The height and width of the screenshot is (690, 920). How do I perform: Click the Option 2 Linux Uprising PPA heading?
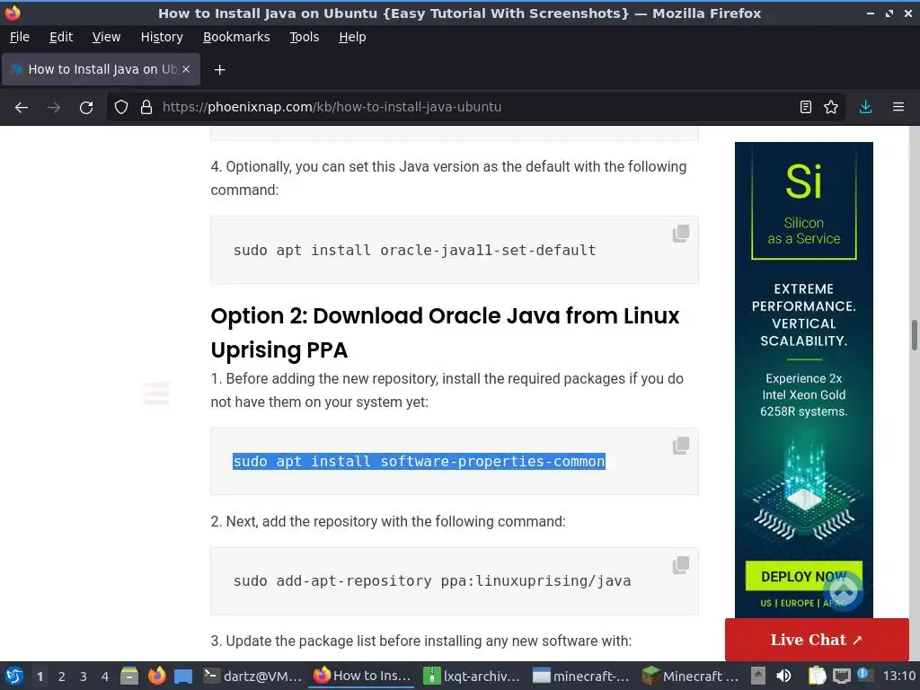(445, 332)
